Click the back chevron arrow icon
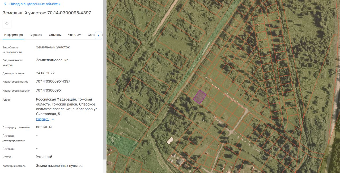340x173 pixels. click(x=5, y=4)
